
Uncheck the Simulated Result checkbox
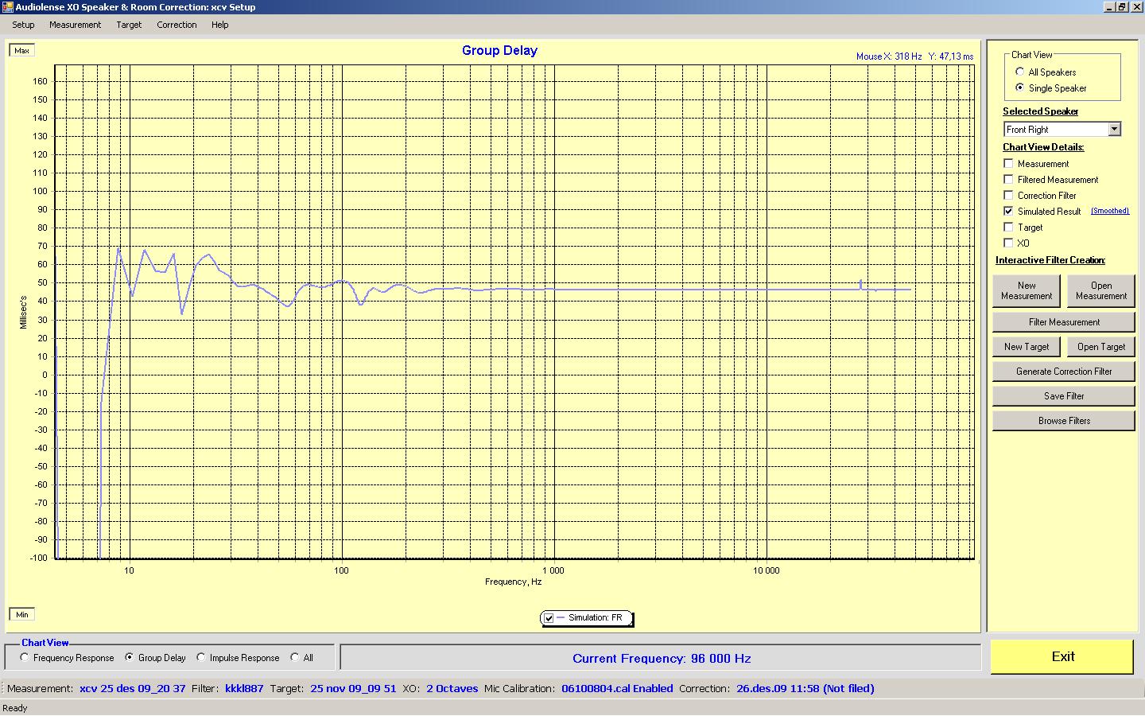(1008, 212)
